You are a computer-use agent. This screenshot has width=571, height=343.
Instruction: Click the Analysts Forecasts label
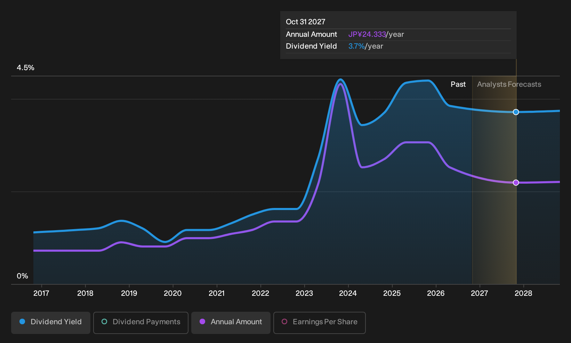coord(509,84)
